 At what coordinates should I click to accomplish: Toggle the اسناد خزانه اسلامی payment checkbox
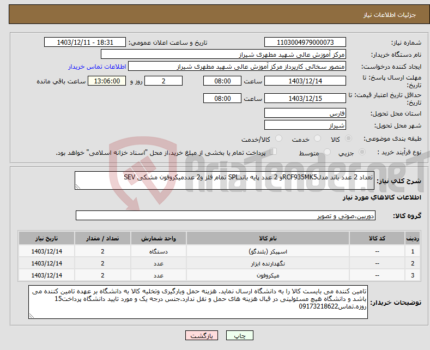[273, 152]
